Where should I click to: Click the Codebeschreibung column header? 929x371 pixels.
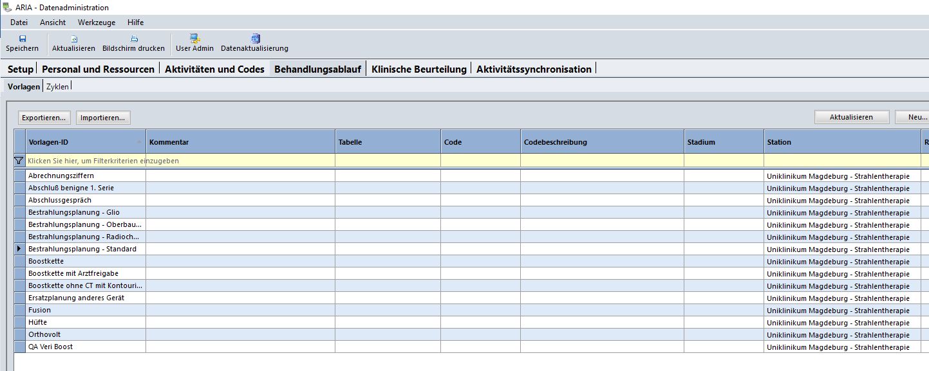tap(601, 142)
